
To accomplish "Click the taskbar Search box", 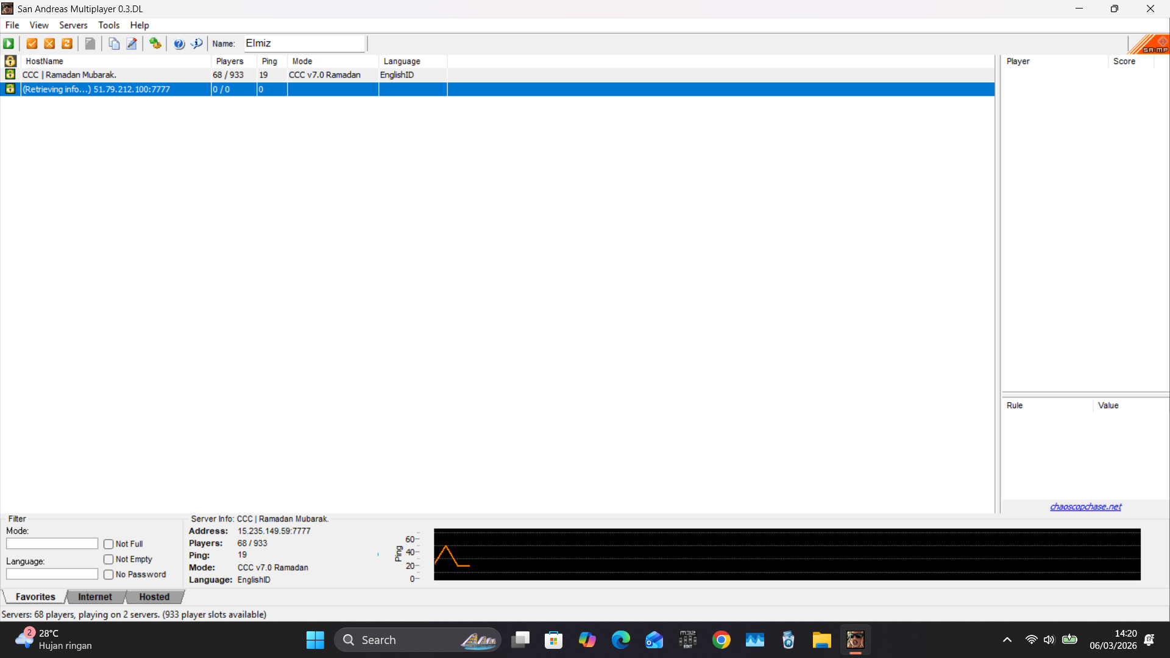I will tap(417, 640).
